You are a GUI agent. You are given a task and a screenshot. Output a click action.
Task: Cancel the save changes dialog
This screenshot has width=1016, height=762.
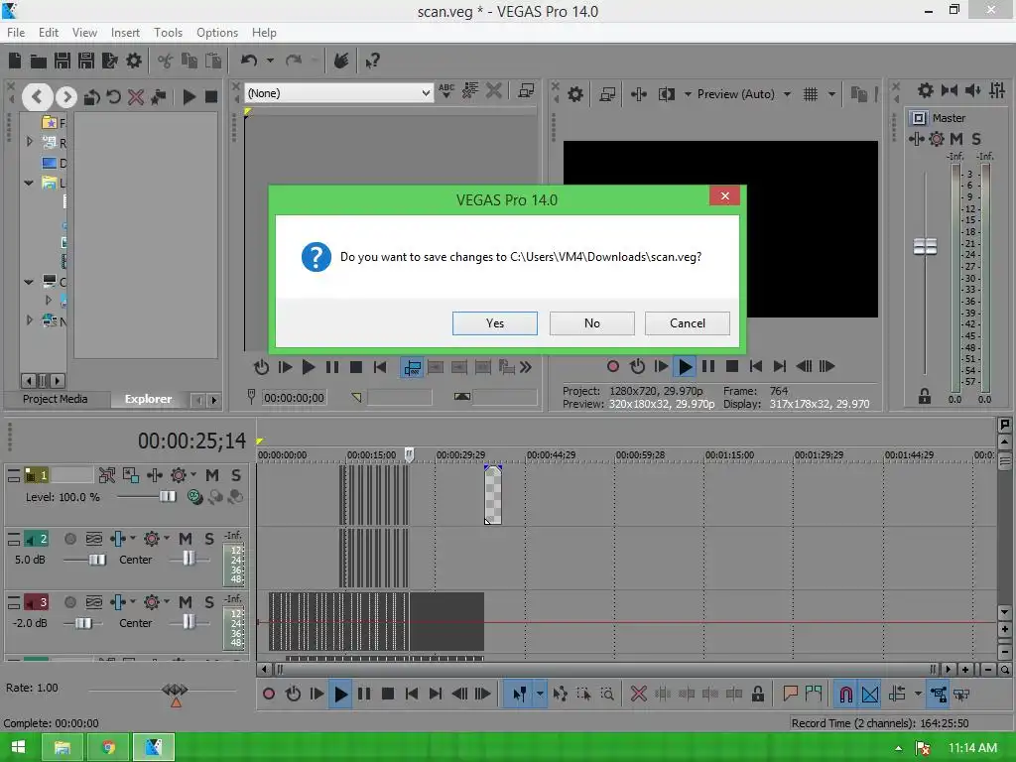coord(687,323)
